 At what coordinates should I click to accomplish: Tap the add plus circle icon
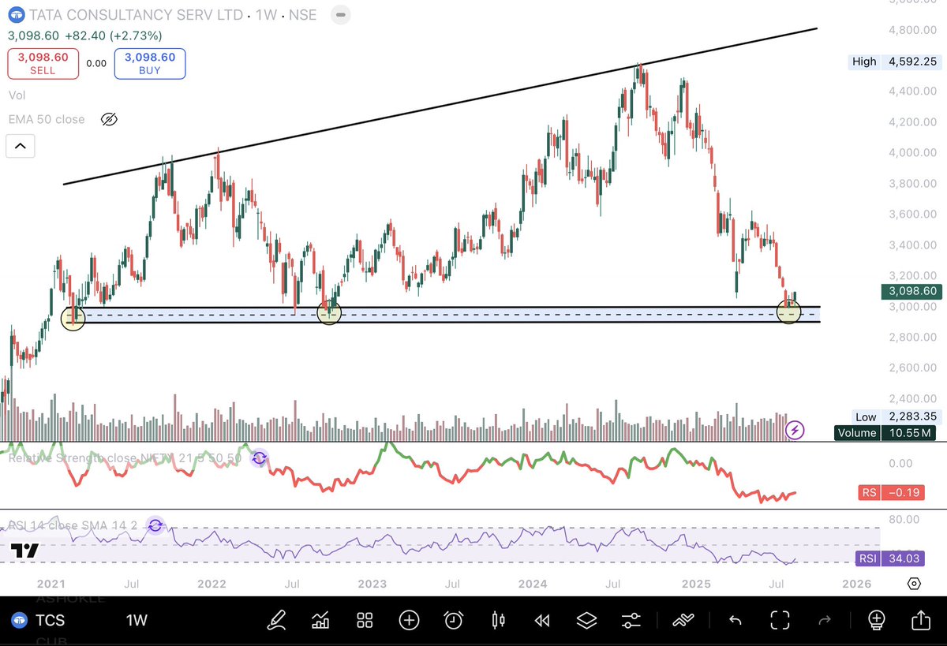pyautogui.click(x=409, y=620)
